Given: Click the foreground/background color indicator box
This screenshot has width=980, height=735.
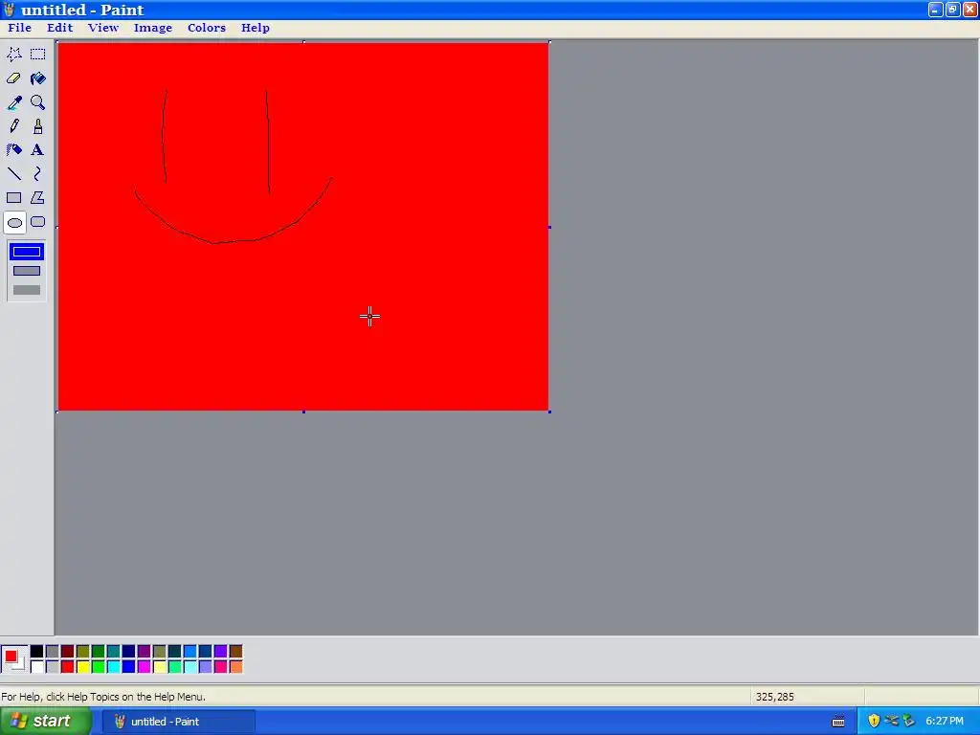Looking at the screenshot, I should [14, 659].
